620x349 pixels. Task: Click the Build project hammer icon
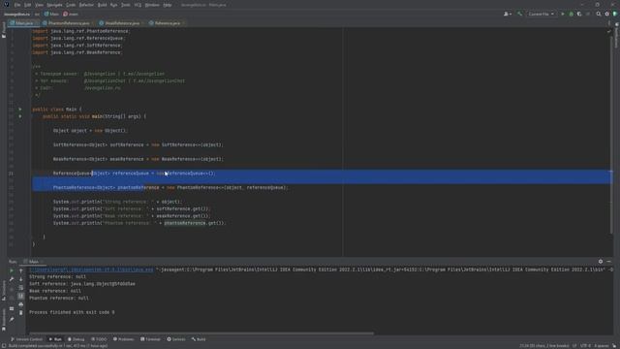520,14
